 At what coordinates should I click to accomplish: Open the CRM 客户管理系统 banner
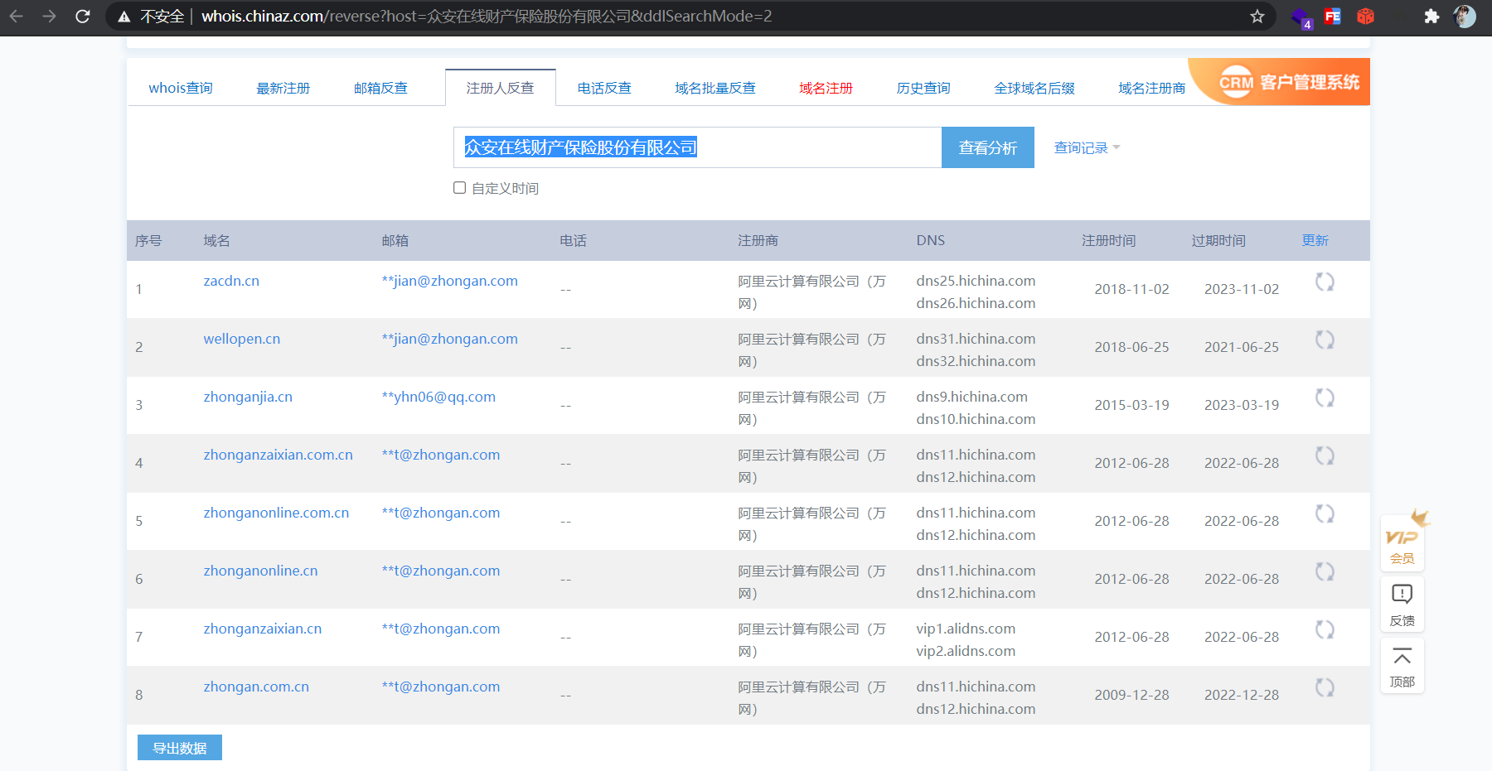tap(1281, 81)
